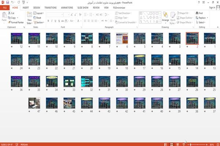220x146 pixels.
Task: Clear all formatting eraser icon
Action: 80,15
